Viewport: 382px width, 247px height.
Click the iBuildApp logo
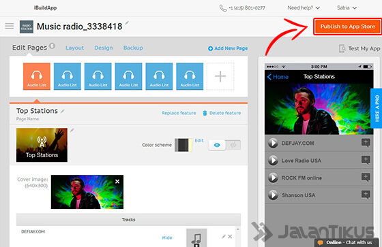point(45,7)
